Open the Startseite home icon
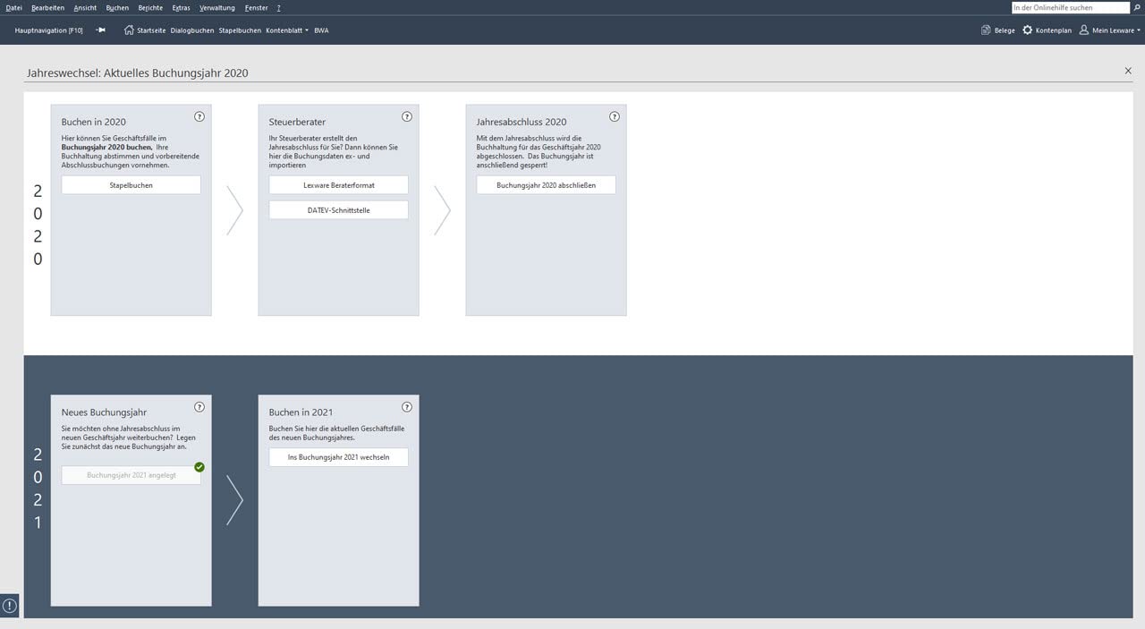The width and height of the screenshot is (1145, 629). click(129, 30)
